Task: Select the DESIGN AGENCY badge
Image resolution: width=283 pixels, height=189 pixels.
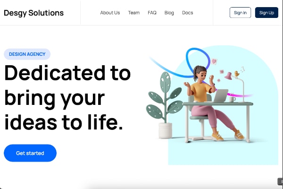Action: click(x=27, y=54)
